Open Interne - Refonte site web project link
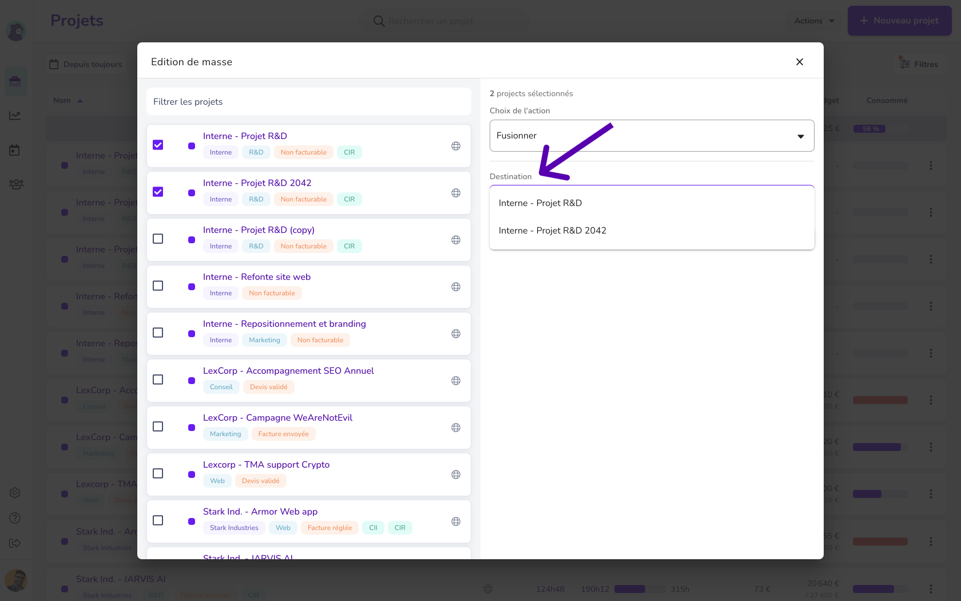 click(x=257, y=277)
